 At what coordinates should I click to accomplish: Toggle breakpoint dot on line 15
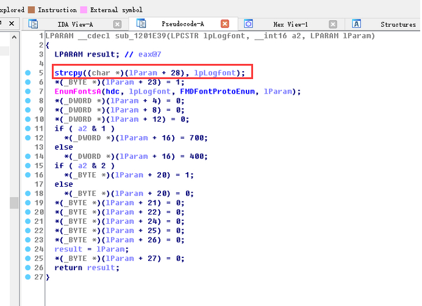click(x=27, y=165)
